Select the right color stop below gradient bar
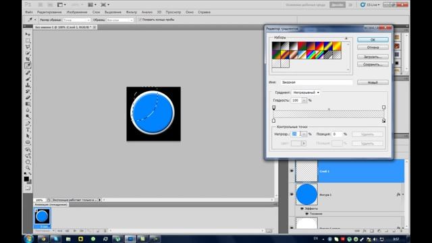 click(383, 121)
